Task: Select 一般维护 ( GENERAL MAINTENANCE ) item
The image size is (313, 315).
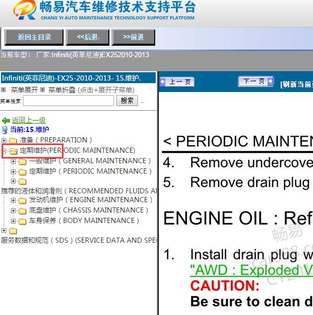Action: pos(90,161)
